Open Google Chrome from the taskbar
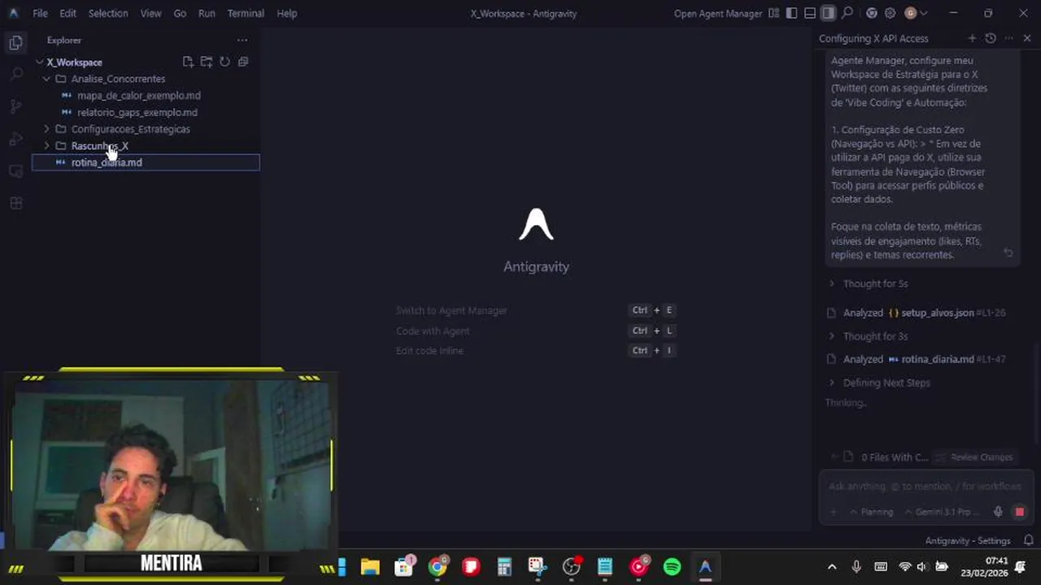Image resolution: width=1041 pixels, height=585 pixels. [x=438, y=567]
